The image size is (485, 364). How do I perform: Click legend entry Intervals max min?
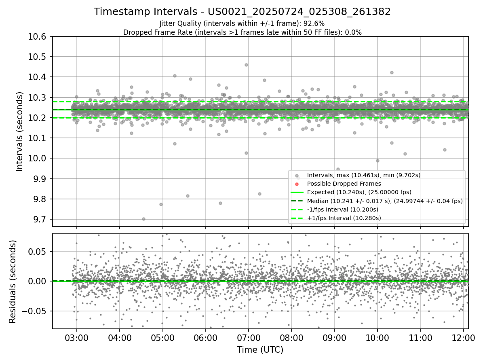click(x=364, y=175)
